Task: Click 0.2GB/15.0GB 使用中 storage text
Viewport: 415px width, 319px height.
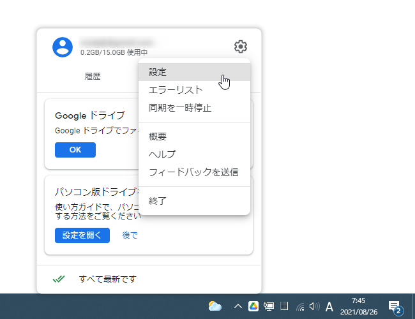Action: coord(114,52)
